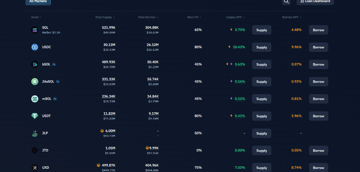The width and height of the screenshot is (360, 172).
Task: Open the search magnifier icon
Action: [x=286, y=1]
